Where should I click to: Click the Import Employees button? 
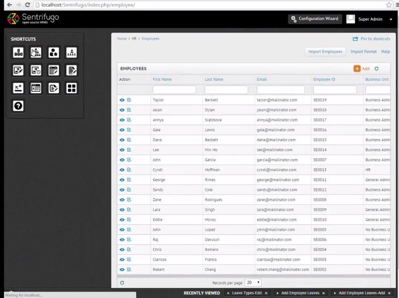[325, 51]
